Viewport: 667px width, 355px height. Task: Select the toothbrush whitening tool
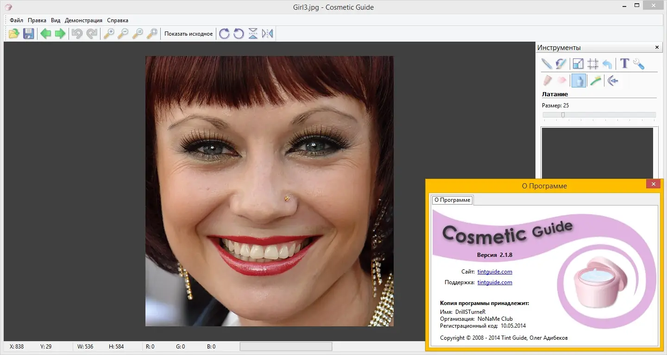[x=596, y=81]
